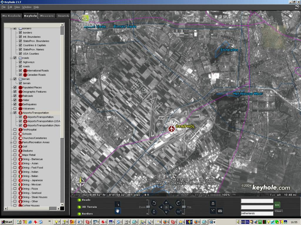
Task: Rotate view counter-clockwise
Action: point(154,203)
